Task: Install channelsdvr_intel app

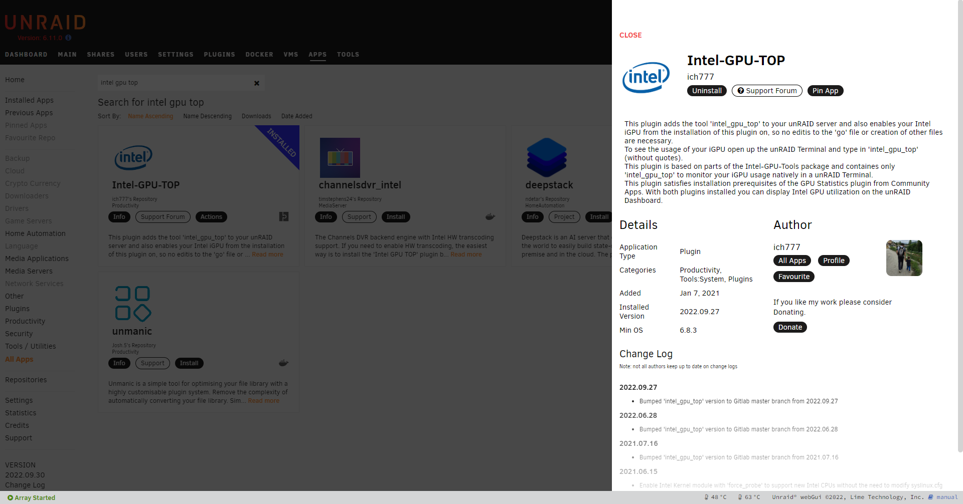Action: point(396,217)
